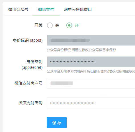Click the blurred merchant number value

click(62, 83)
